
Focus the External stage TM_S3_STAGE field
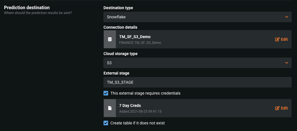pos(197,82)
